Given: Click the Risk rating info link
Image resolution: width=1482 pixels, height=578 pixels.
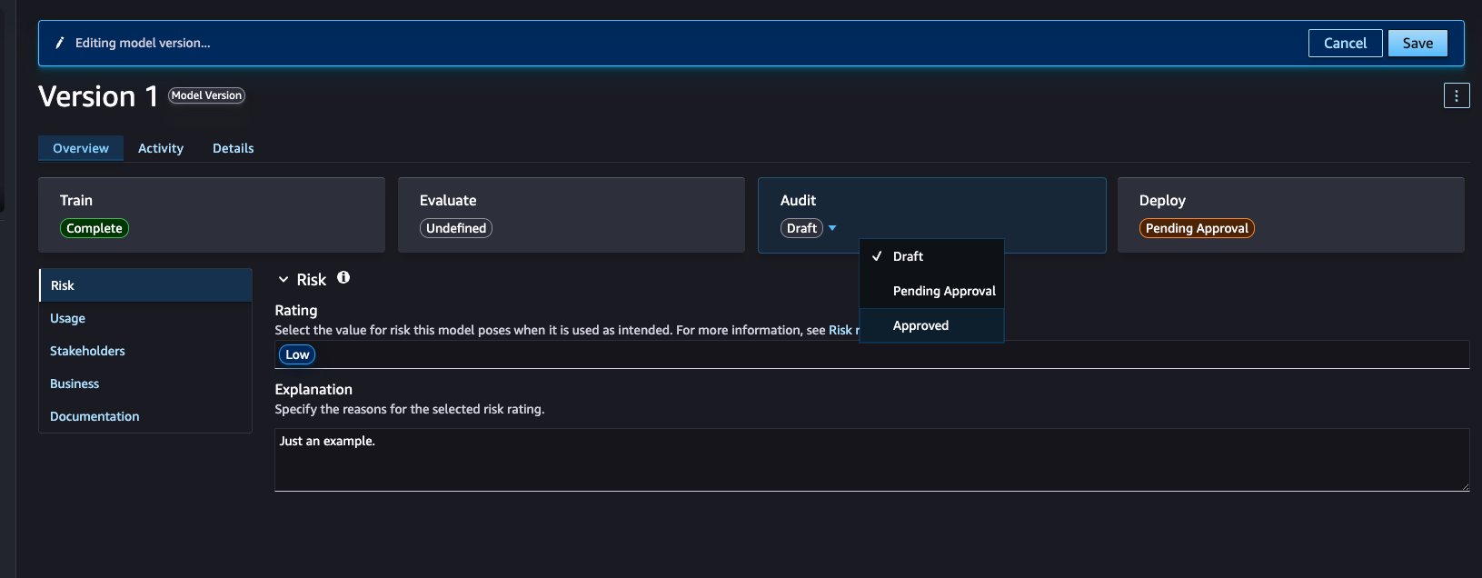Looking at the screenshot, I should point(843,330).
